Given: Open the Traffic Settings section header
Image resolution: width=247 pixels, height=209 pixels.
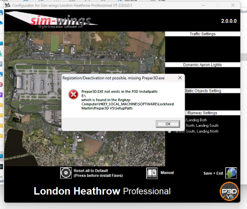Looking at the screenshot, I should pos(203,34).
